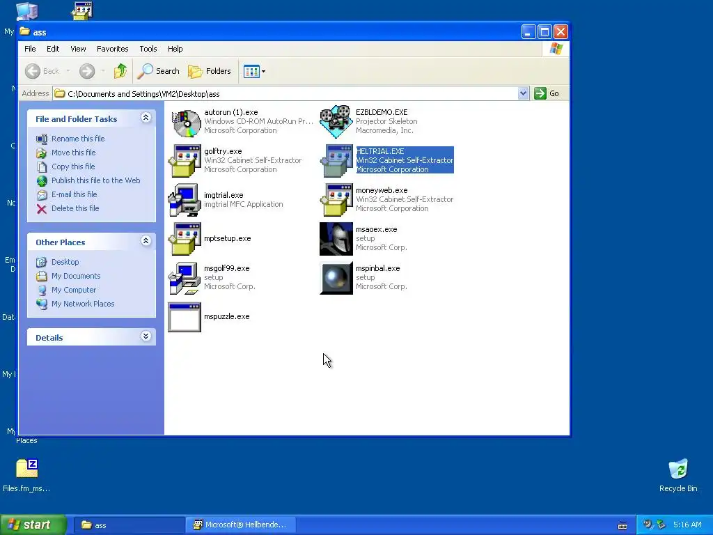Screen dimensions: 713x535
Task: Select the golftry.exe installer icon
Action: point(185,161)
